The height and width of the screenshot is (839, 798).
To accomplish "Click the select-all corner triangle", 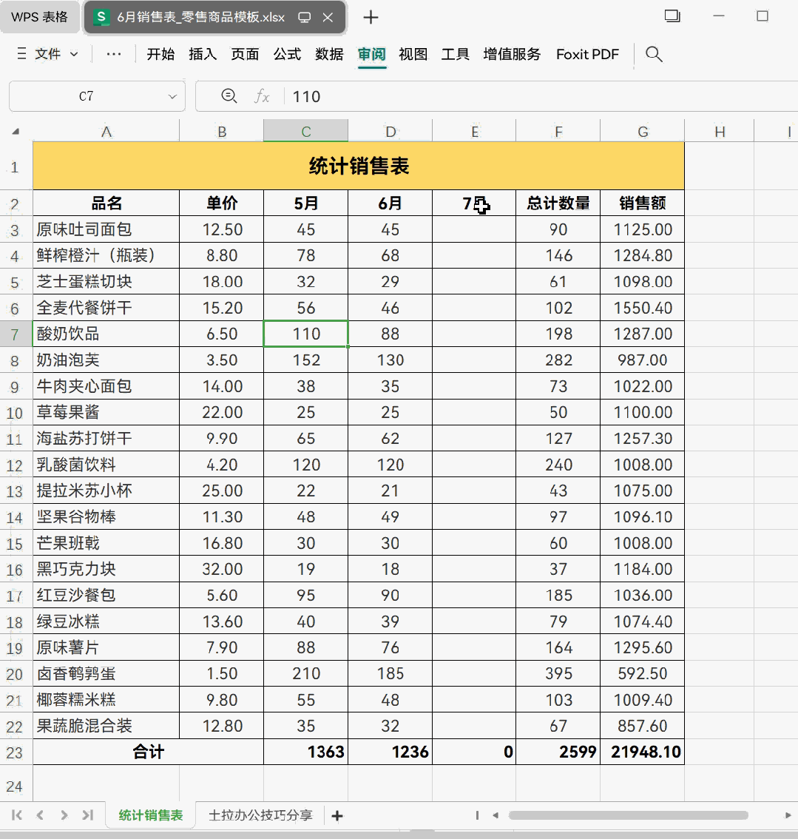I will [16, 131].
